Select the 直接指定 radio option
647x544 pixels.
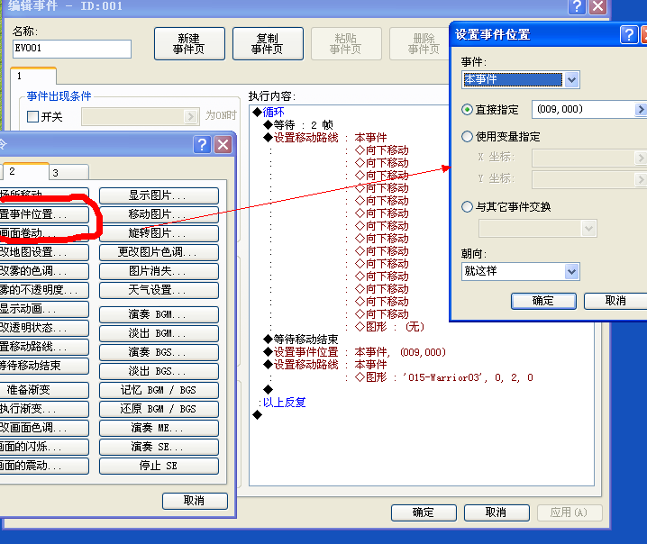[467, 110]
